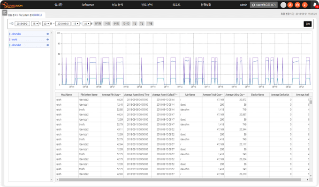This screenshot has width=319, height=187.
Task: Sort by Average Agent Send Time column
Action: [137, 95]
